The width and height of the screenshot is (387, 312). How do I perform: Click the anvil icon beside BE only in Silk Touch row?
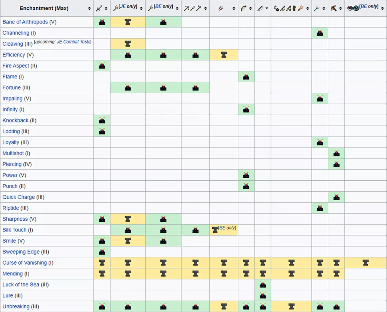[215, 230]
